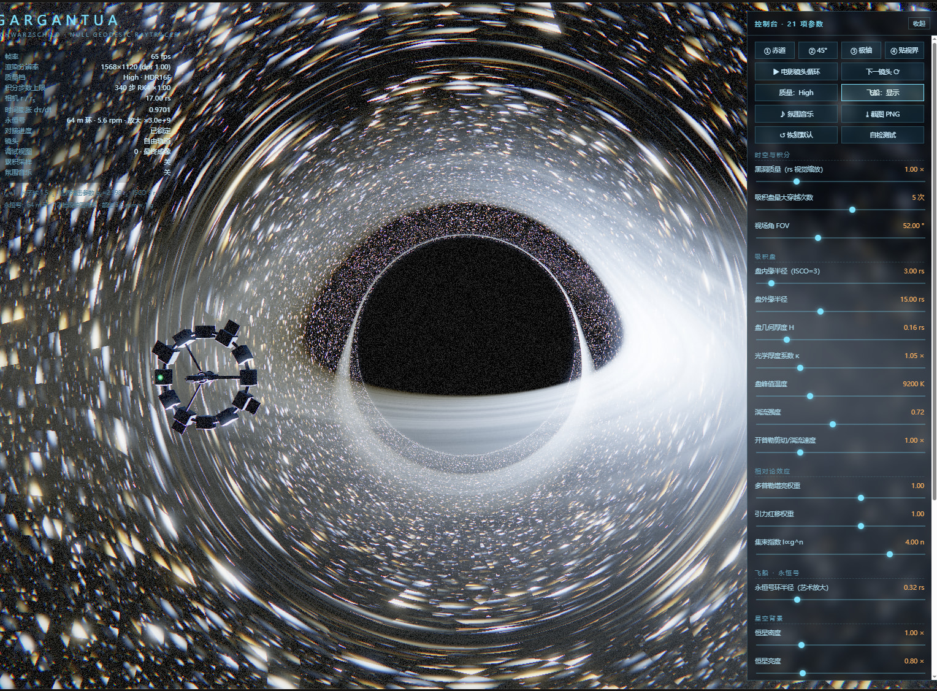Collapse the control panel with 收起
The image size is (937, 691).
coord(919,23)
